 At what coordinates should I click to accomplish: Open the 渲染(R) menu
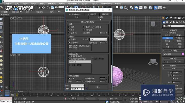tap(85, 4)
